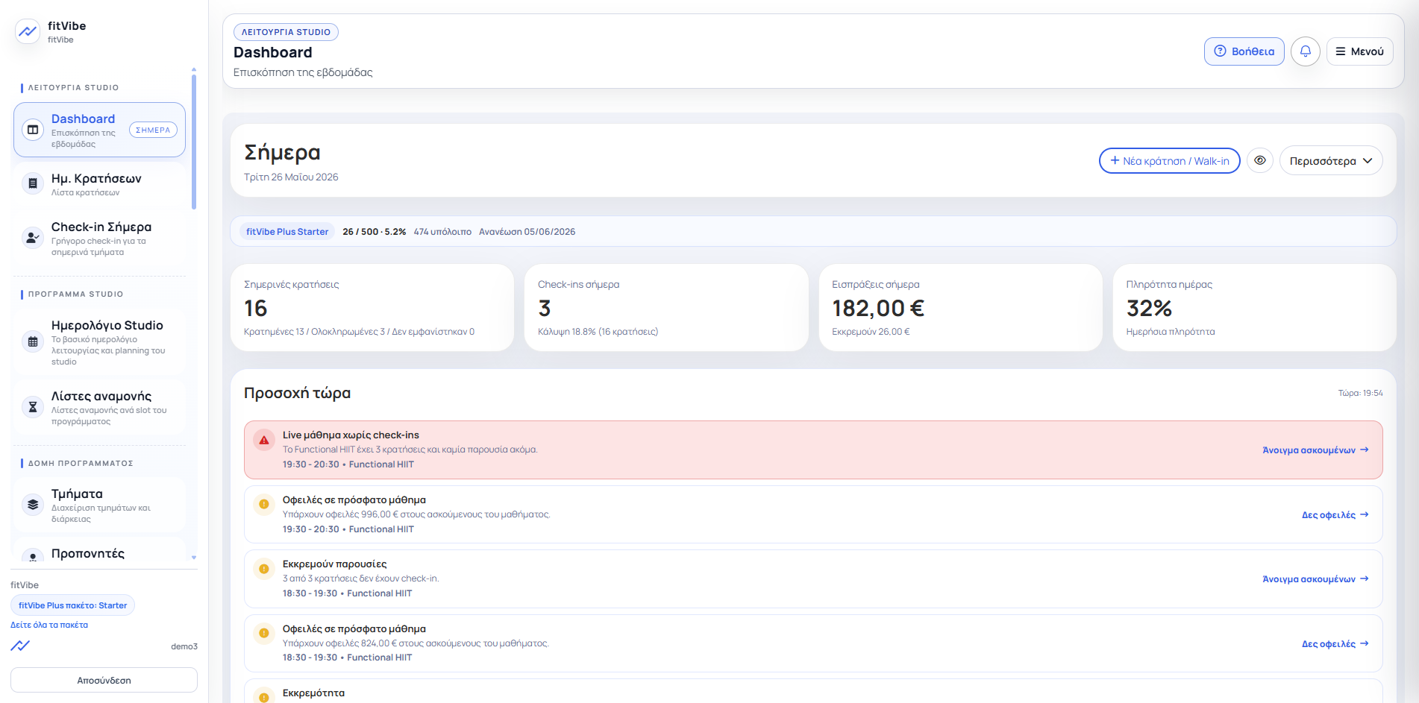1419x703 pixels.
Task: Navigate to Λίστες αναμονής
Action: tap(99, 407)
